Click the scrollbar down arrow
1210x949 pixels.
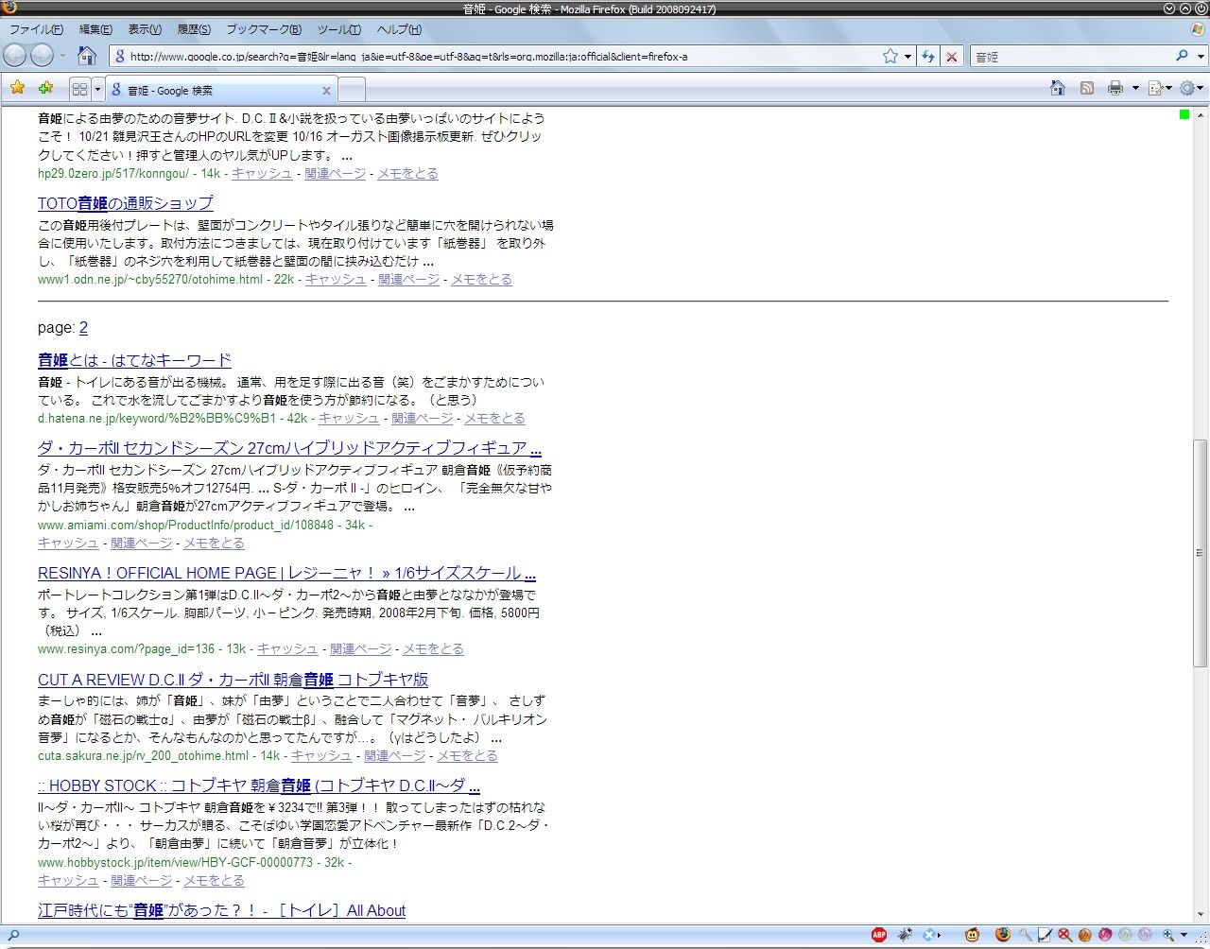click(x=1200, y=914)
